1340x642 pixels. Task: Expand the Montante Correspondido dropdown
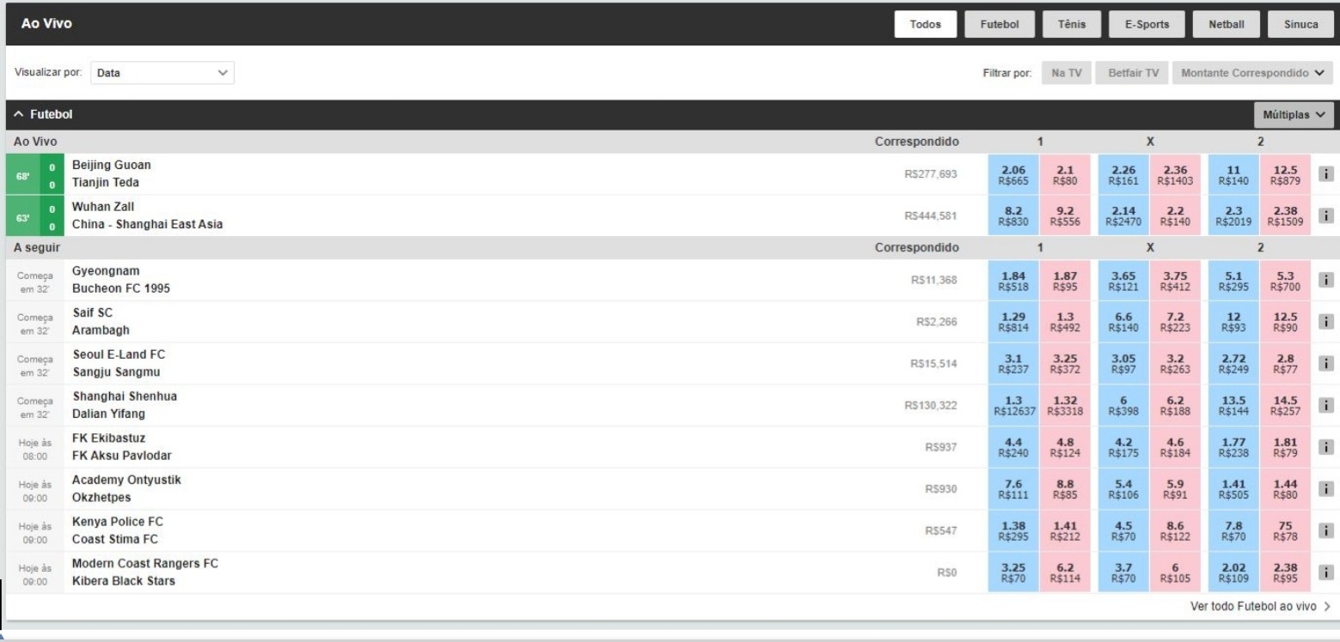(1252, 74)
